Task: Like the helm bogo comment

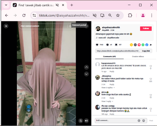Action: 151,95
